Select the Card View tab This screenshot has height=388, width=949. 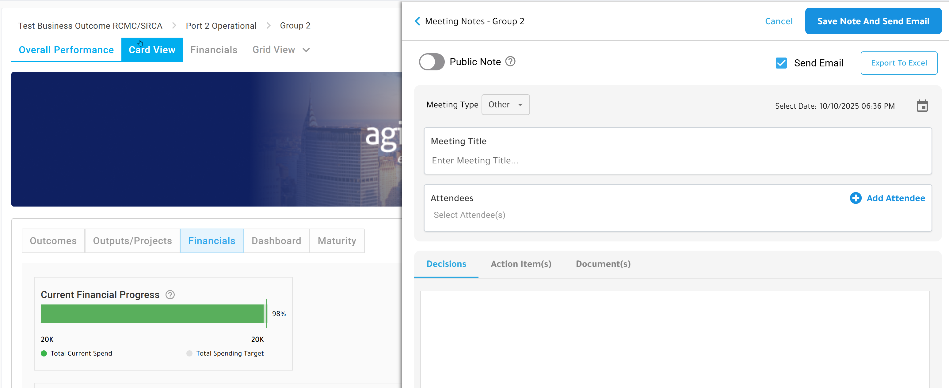(x=152, y=50)
